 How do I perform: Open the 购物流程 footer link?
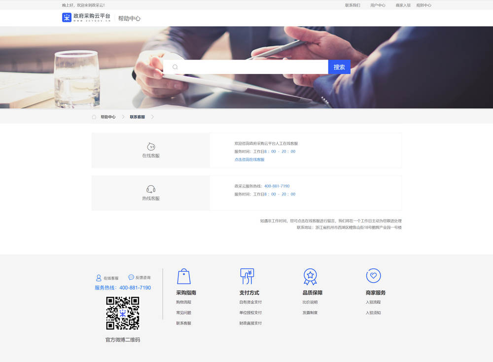[x=183, y=302]
